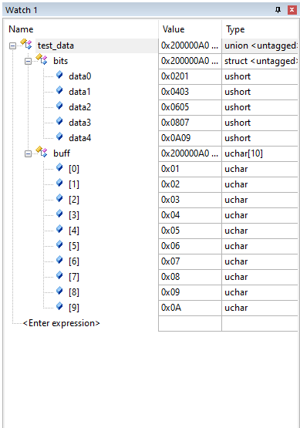Click the bits struct icon
300x428 pixels.
pos(42,59)
